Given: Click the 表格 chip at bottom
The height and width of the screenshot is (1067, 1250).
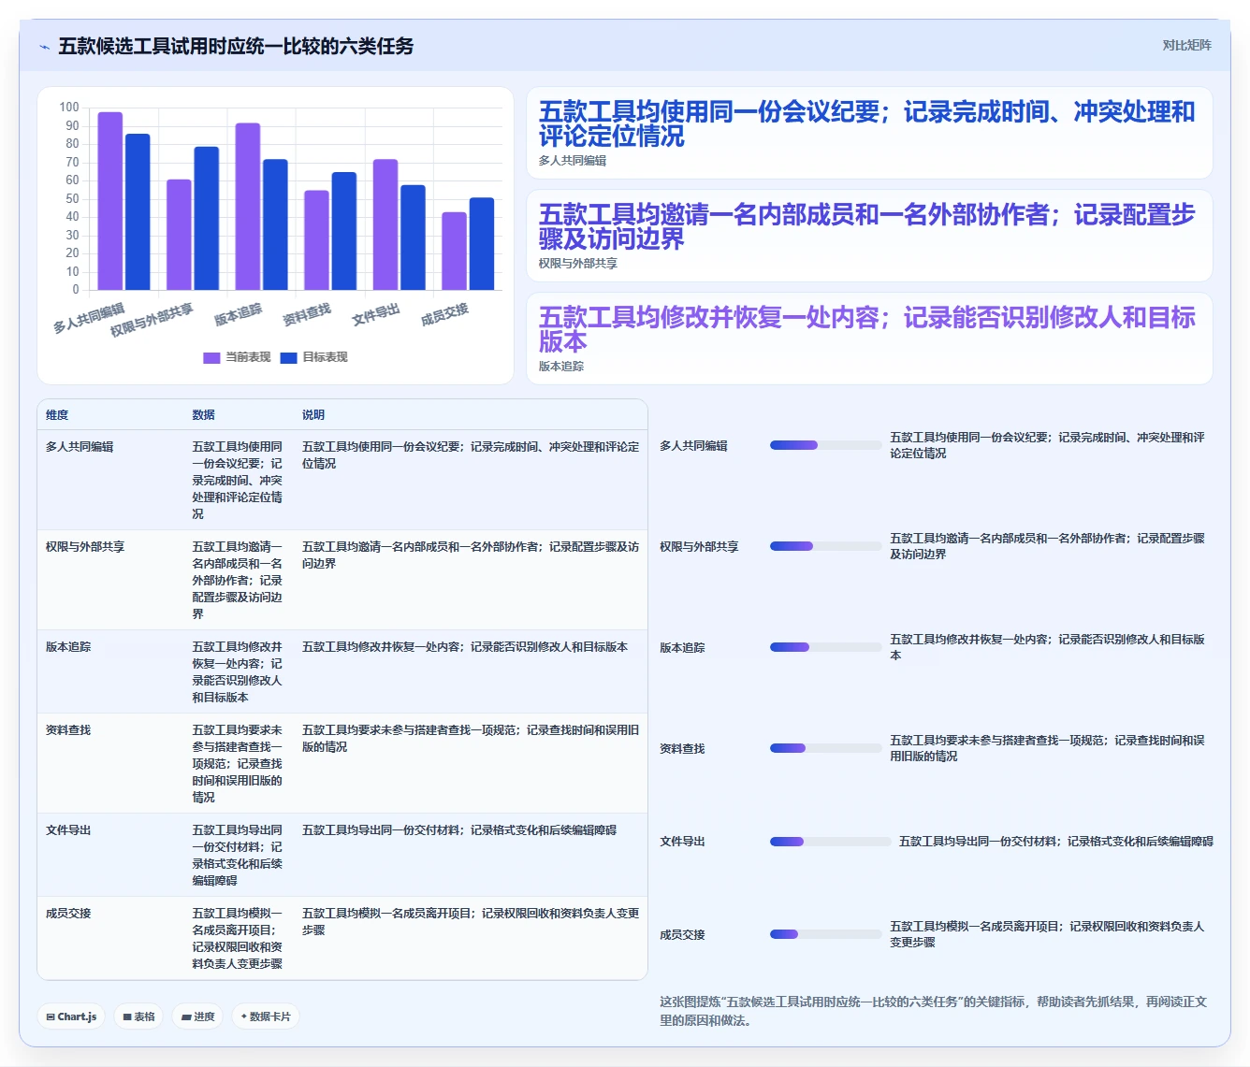Looking at the screenshot, I should pyautogui.click(x=139, y=1017).
